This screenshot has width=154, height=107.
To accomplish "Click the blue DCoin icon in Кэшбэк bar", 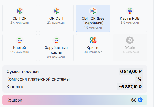I will [x=140, y=100].
